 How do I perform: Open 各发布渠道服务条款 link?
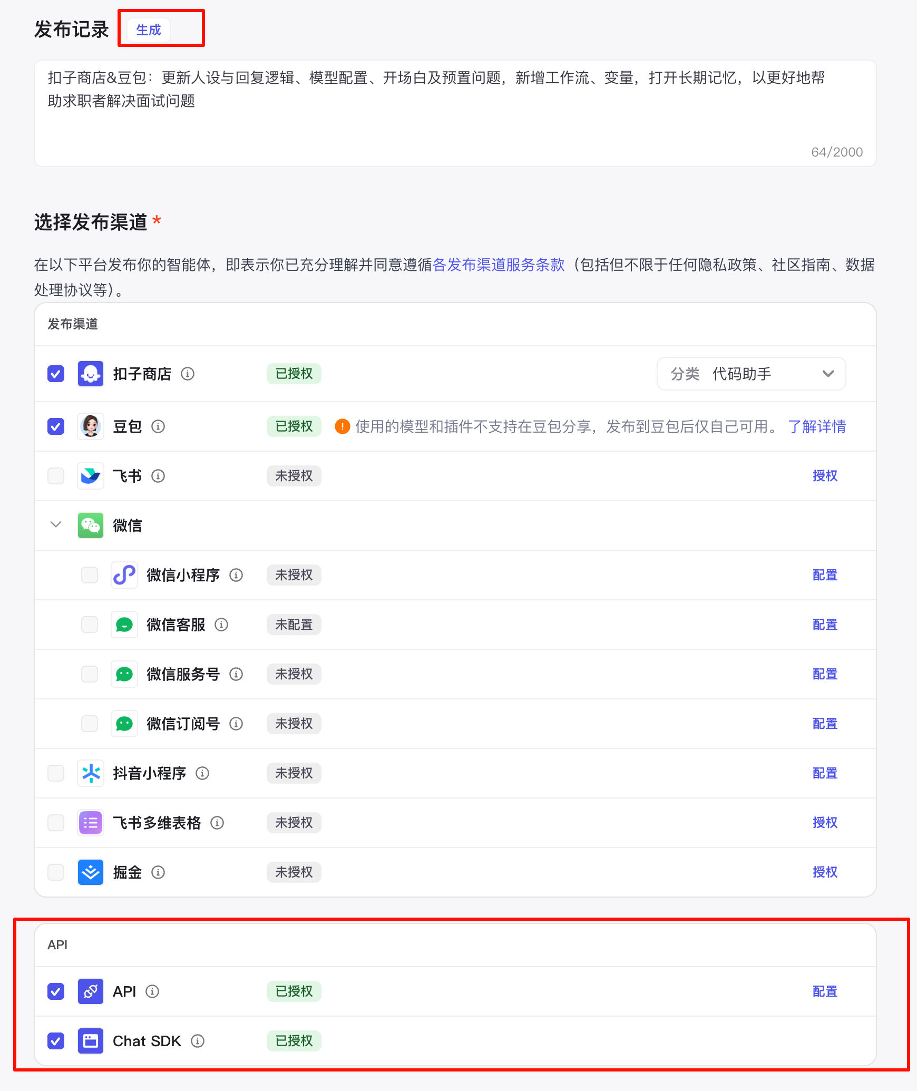point(498,265)
